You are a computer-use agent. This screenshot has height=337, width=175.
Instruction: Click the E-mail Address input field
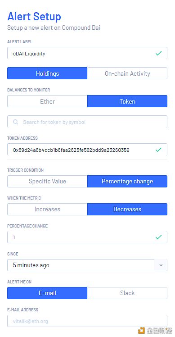click(87, 321)
